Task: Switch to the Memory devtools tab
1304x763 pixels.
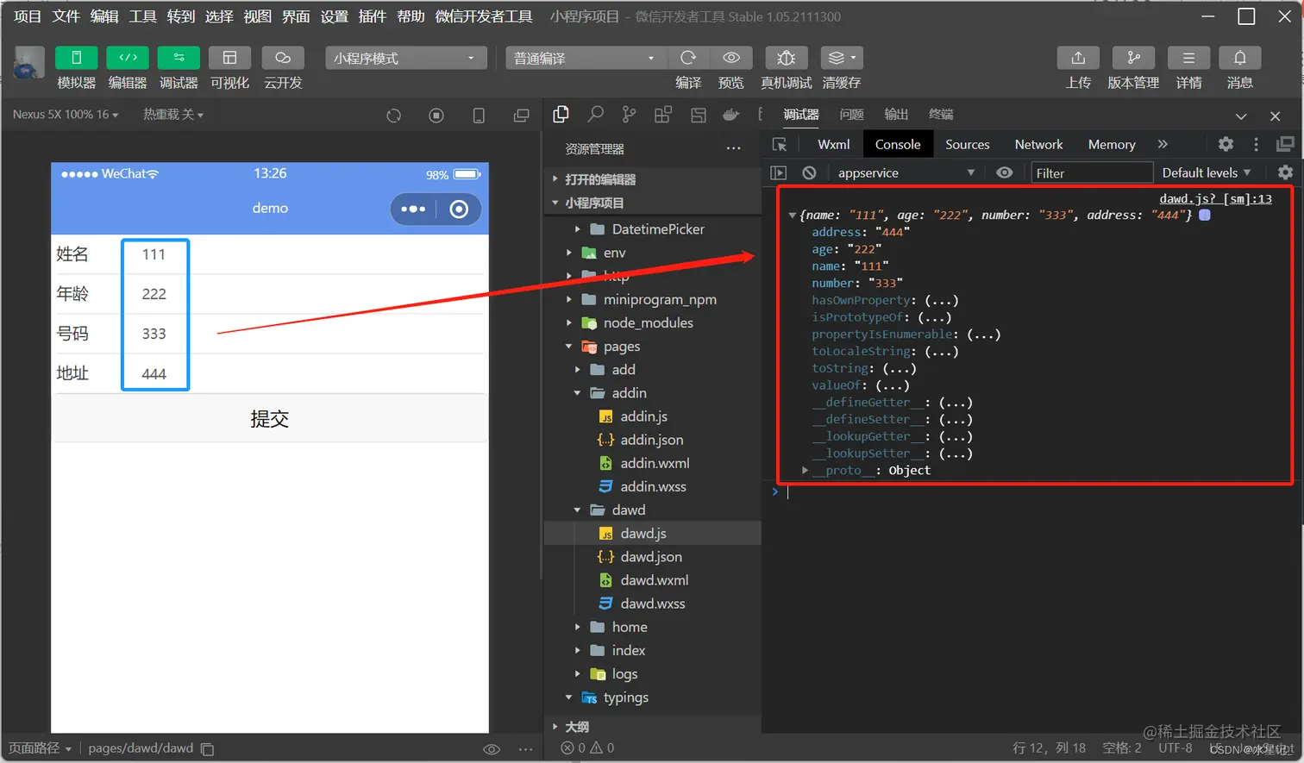Action: [x=1111, y=145]
